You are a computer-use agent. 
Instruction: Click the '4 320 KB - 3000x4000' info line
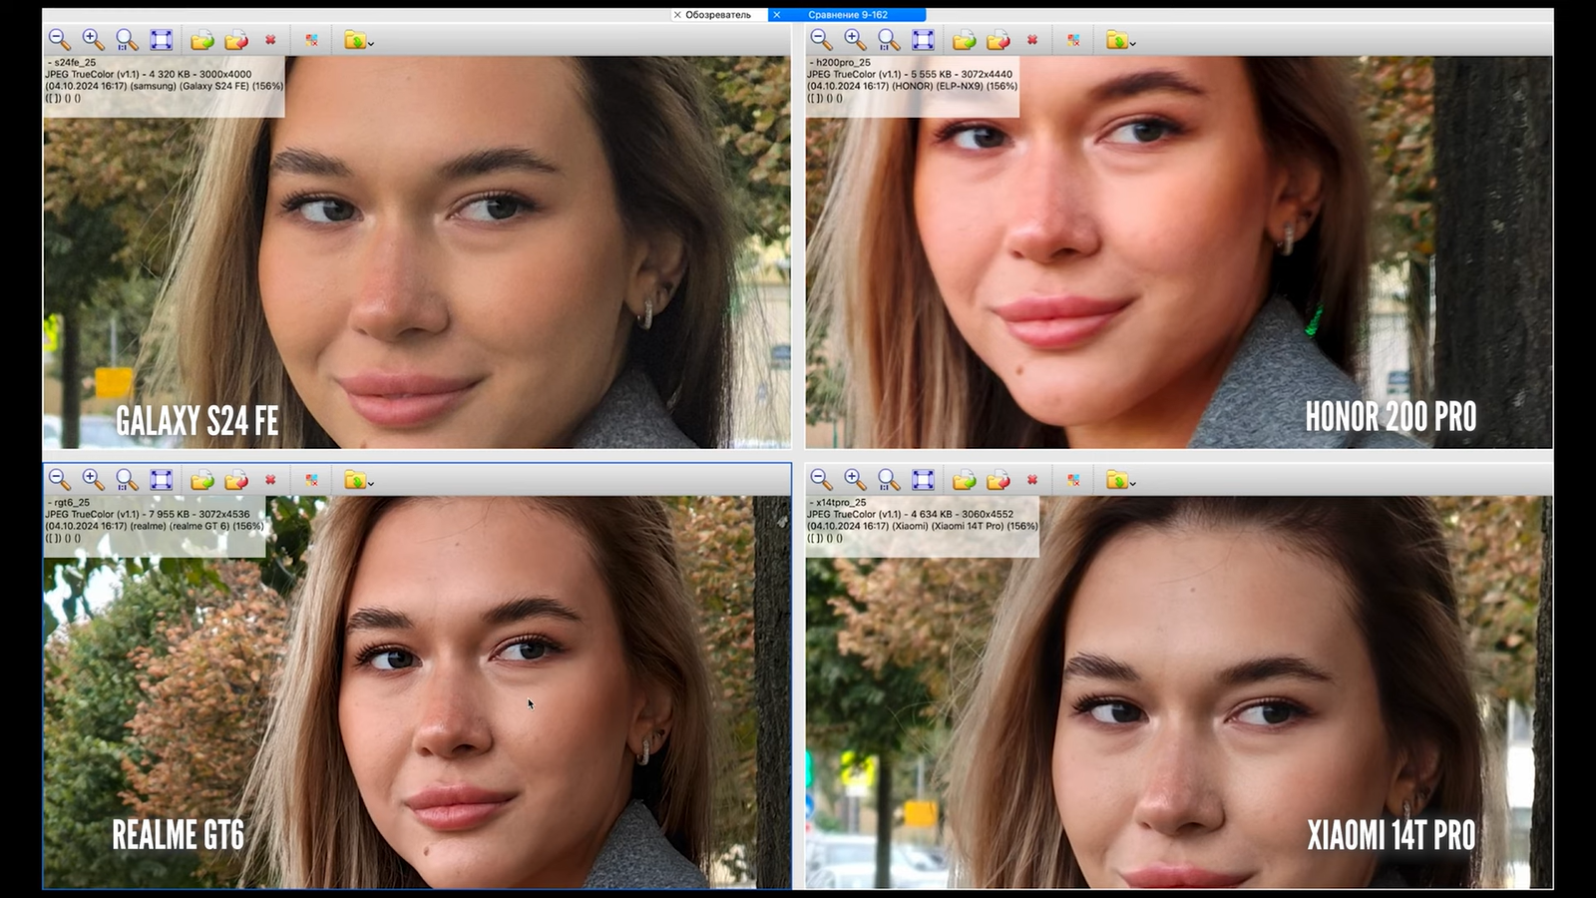coord(149,74)
